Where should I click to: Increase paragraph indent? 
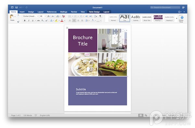[x=91, y=16]
